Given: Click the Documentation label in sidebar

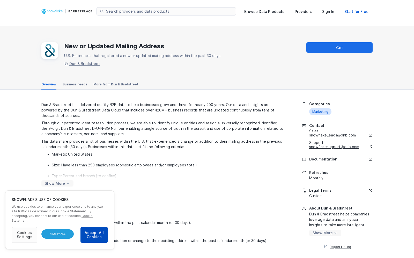Looking at the screenshot, I should (x=323, y=159).
